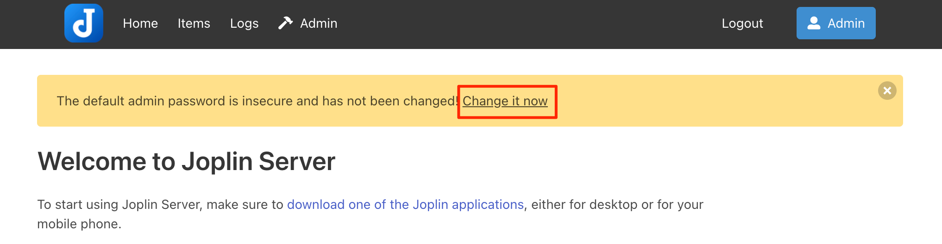Click the "mobile phone." text line
The height and width of the screenshot is (244, 942).
click(79, 224)
